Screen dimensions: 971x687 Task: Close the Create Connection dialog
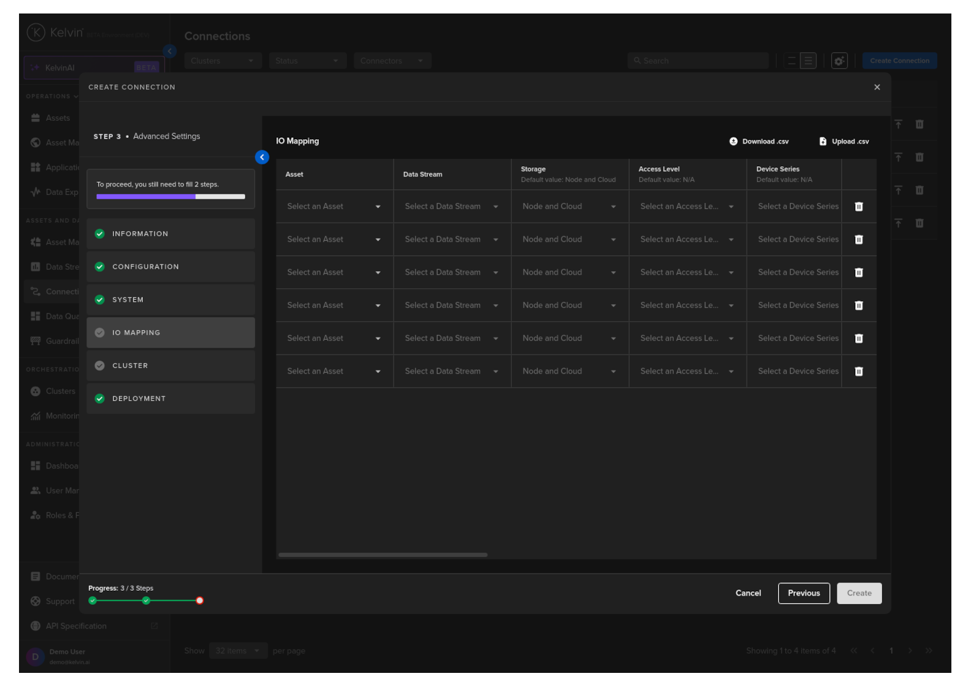click(877, 87)
